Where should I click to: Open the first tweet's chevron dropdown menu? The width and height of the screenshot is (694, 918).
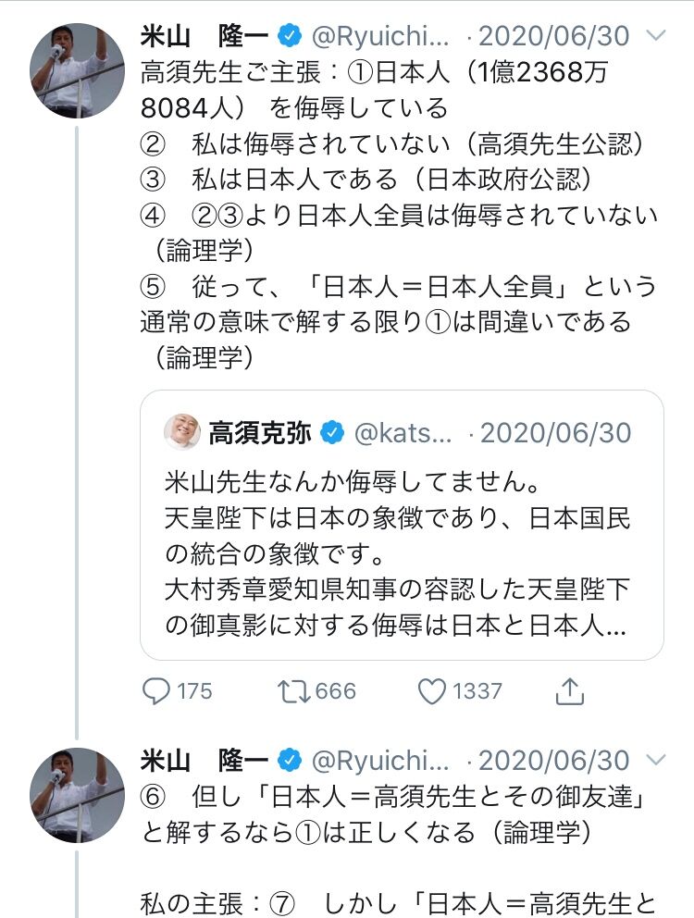[x=656, y=37]
